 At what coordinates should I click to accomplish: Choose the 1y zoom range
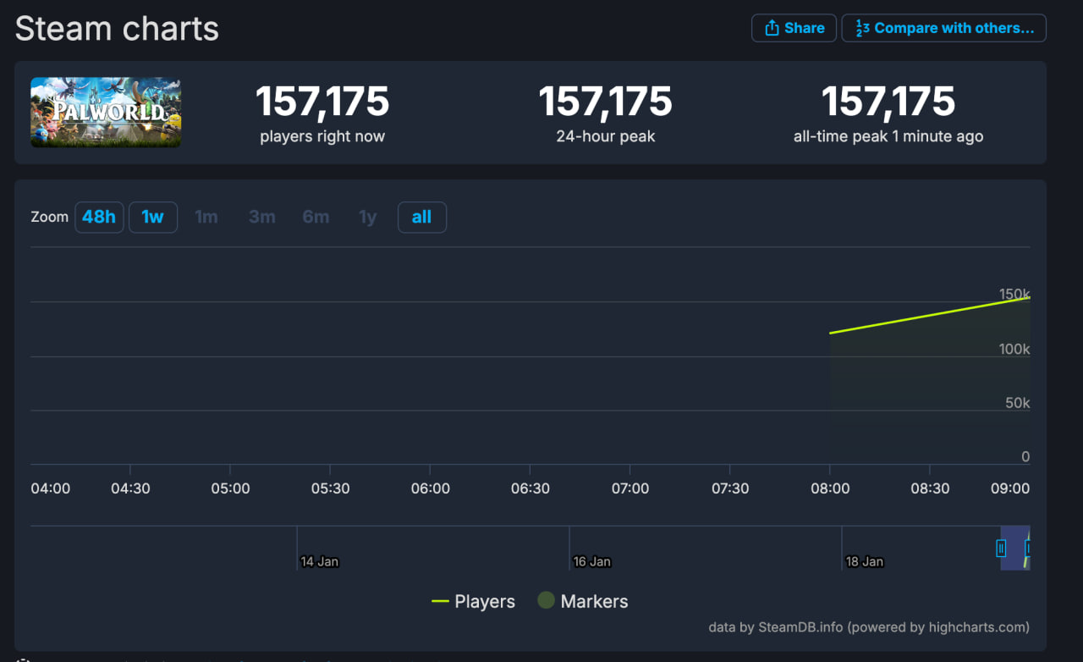(367, 217)
